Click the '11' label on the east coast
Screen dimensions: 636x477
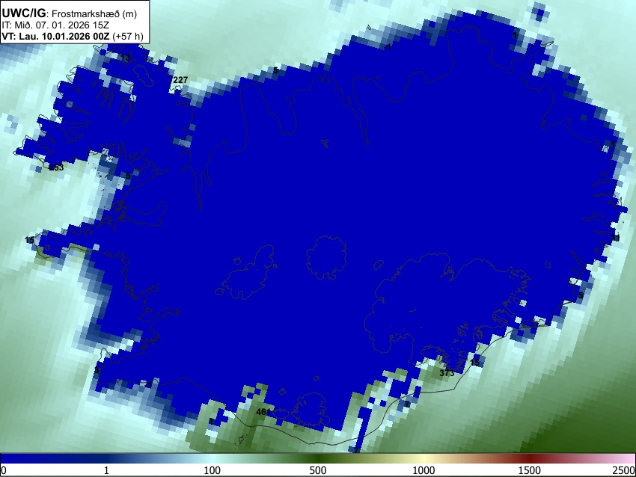pos(616,238)
